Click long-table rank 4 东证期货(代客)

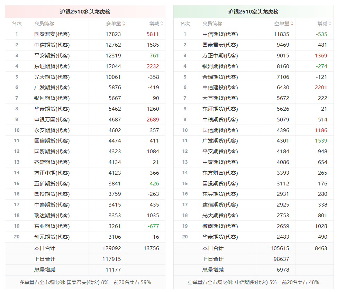pyautogui.click(x=52, y=66)
